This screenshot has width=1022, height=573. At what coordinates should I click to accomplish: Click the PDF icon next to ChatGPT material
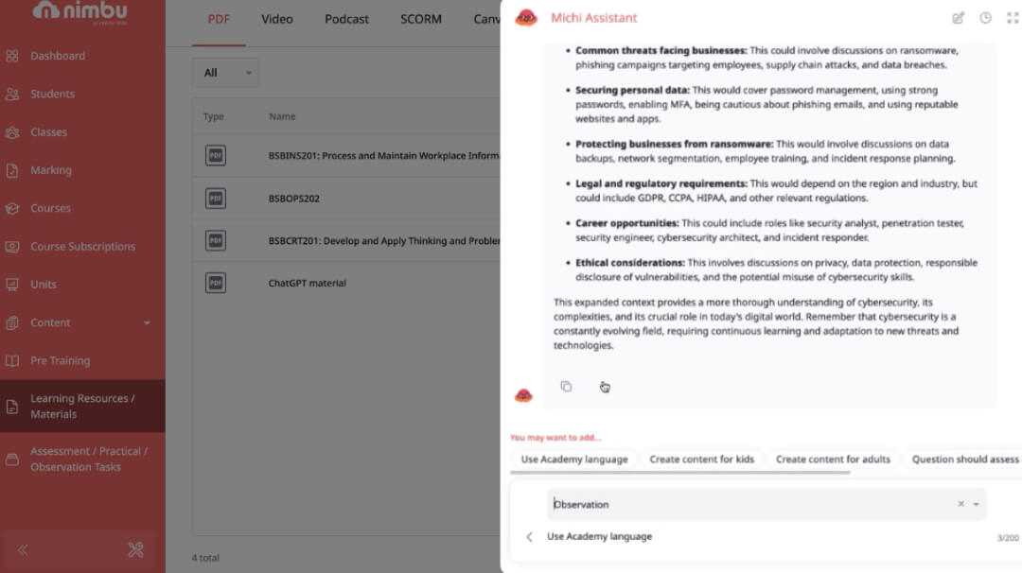coord(215,283)
